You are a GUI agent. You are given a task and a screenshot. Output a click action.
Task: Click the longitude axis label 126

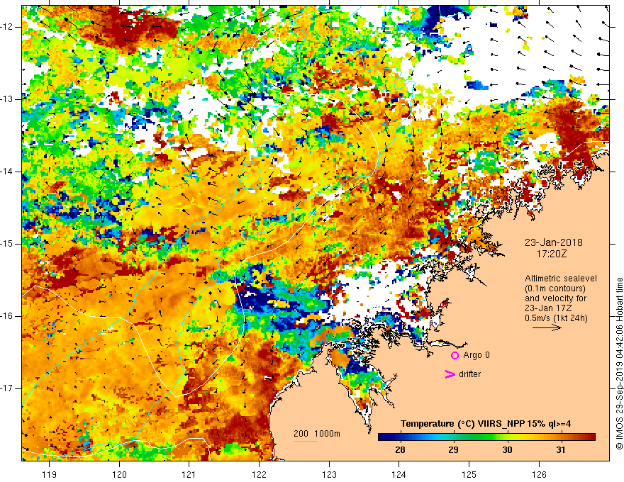point(539,474)
